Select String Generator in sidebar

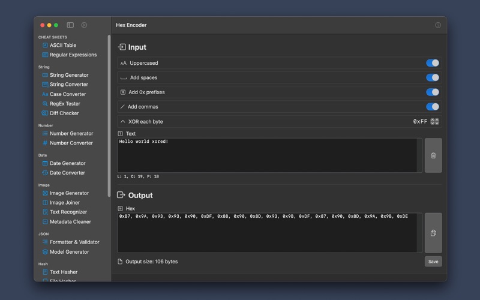(69, 75)
